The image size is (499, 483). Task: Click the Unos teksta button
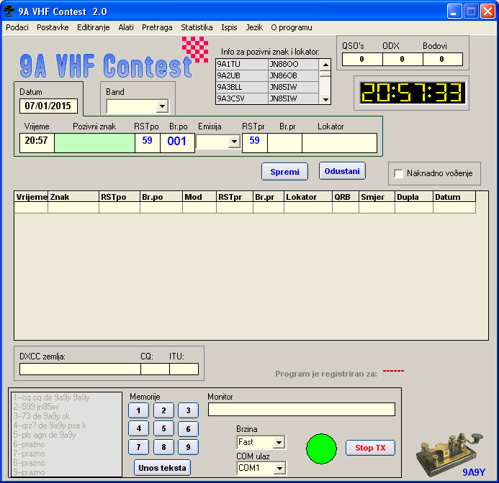click(x=162, y=468)
